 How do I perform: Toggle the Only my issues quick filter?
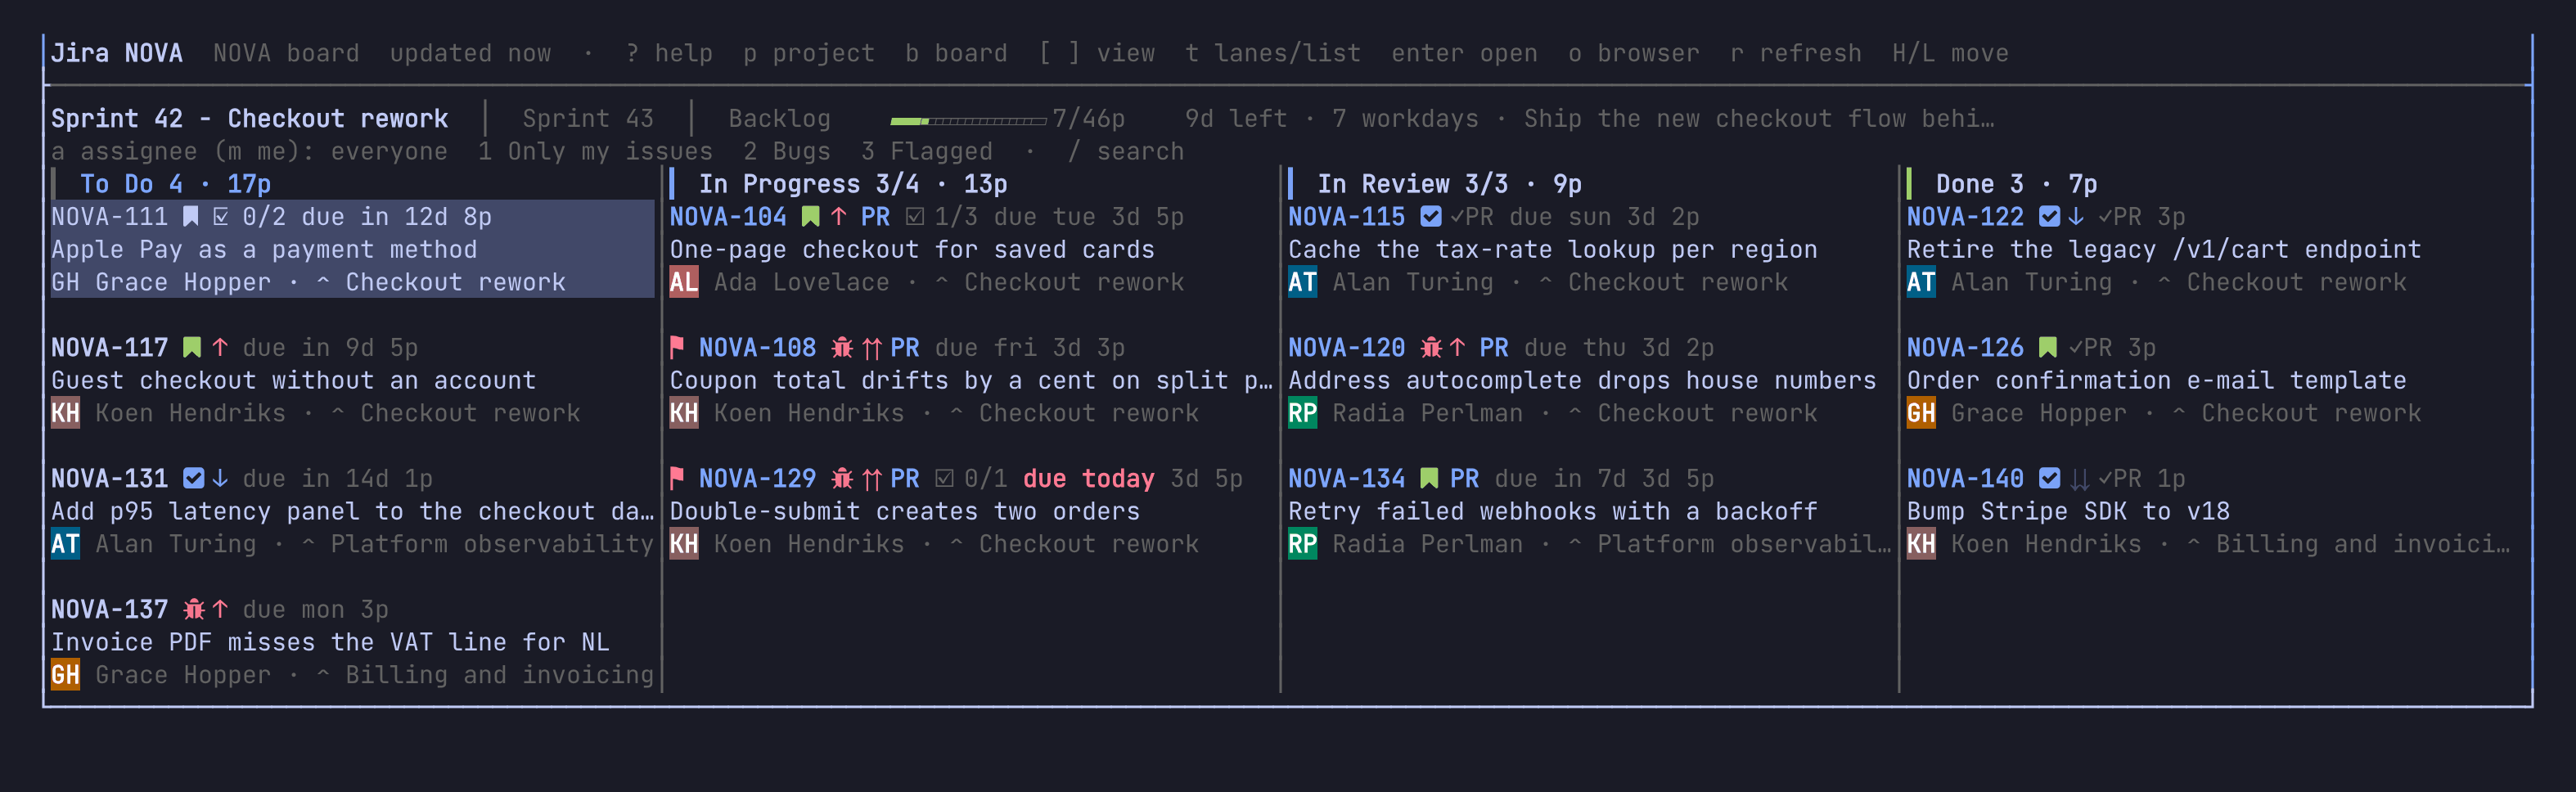[x=595, y=152]
